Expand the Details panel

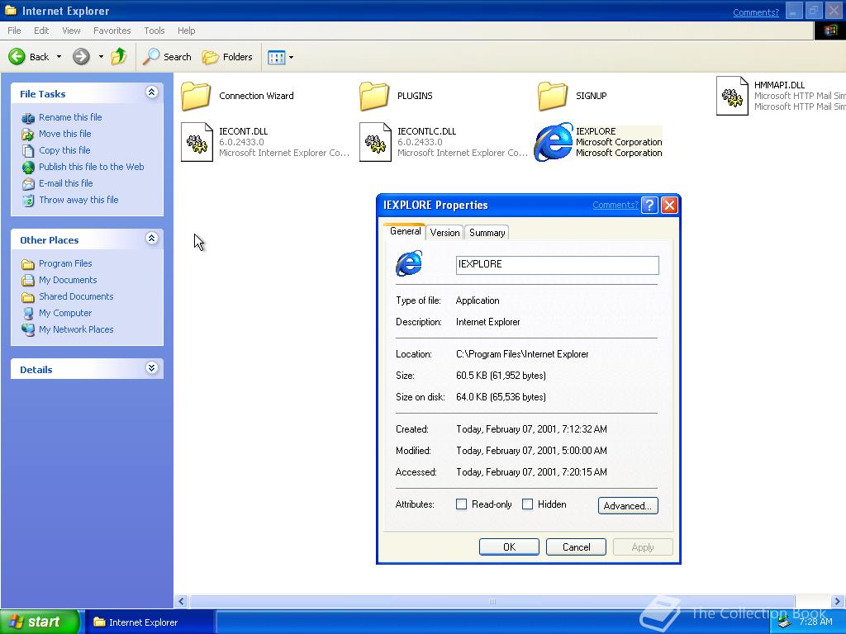[x=152, y=367]
